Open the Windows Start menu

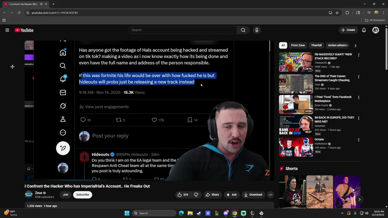pyautogui.click(x=127, y=213)
